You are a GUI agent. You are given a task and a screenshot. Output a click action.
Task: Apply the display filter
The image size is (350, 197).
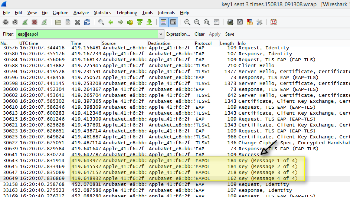215,34
